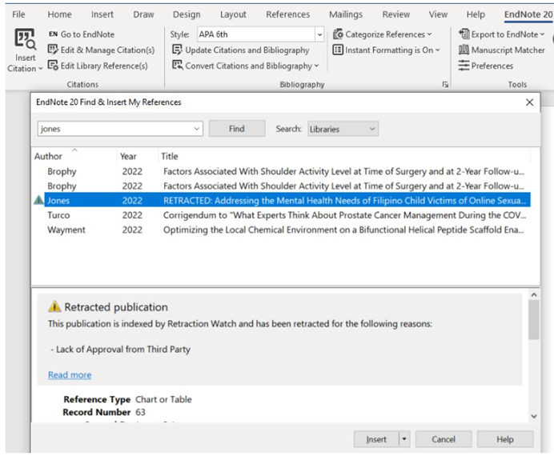Choose Edit Library Reference(s)
Image resolution: width=554 pixels, height=456 pixels.
click(98, 66)
